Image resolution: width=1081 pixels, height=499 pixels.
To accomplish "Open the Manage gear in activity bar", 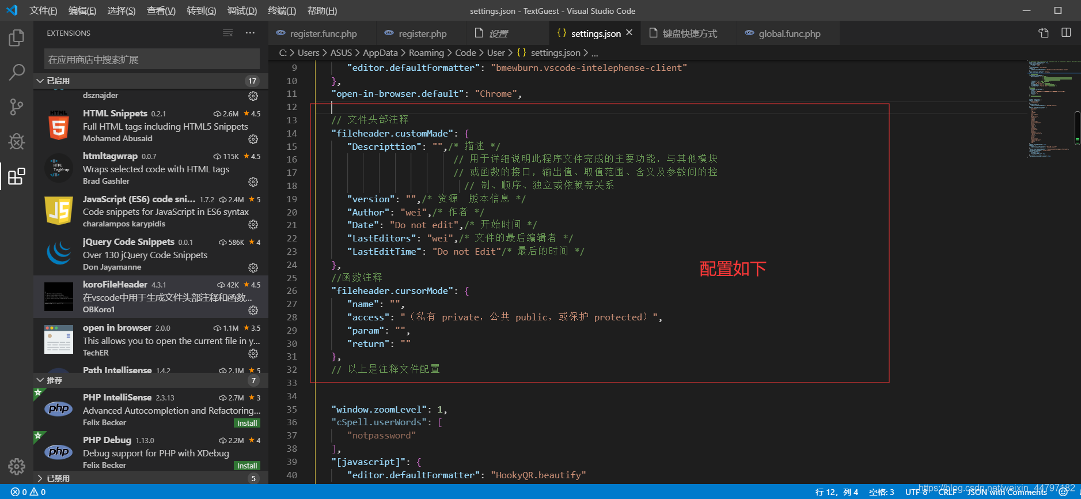I will (x=16, y=466).
